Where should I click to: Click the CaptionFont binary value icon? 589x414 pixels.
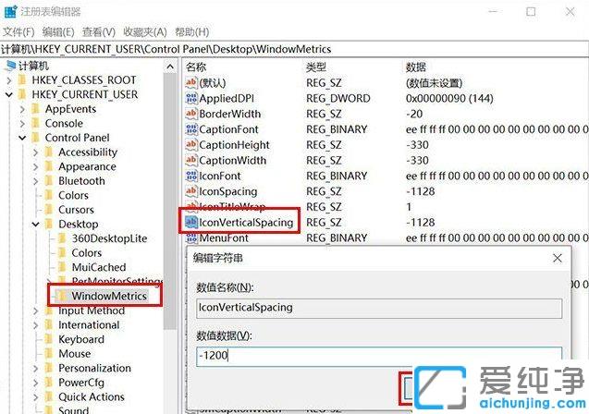pyautogui.click(x=191, y=129)
